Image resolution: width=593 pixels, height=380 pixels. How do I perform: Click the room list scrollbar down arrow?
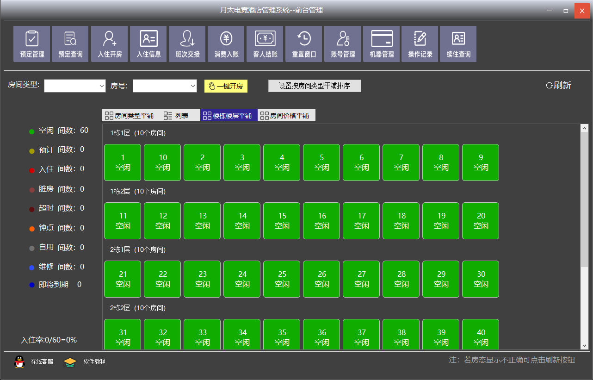(584, 345)
